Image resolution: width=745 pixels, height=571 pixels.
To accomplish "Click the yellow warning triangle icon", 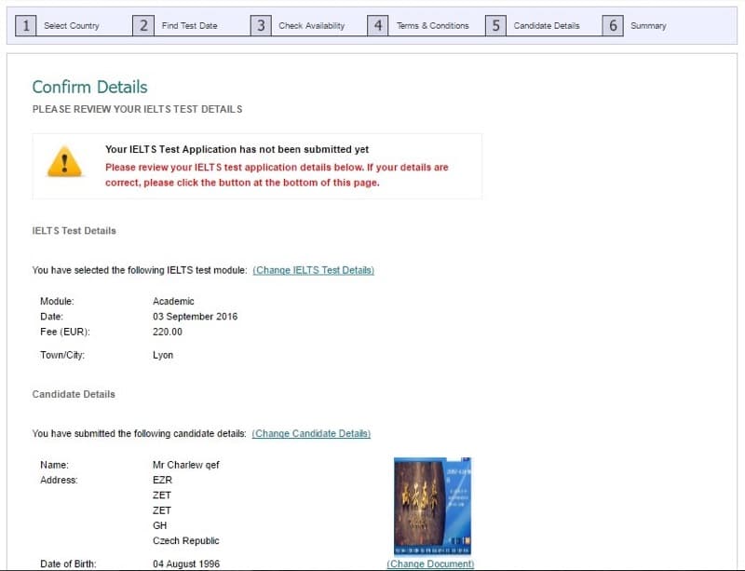I will click(x=65, y=163).
